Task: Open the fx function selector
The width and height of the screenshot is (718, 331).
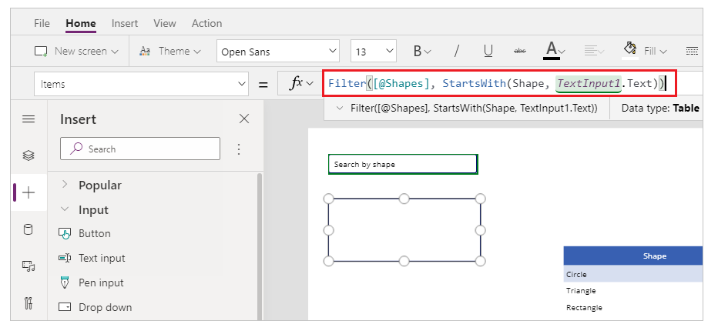Action: (301, 83)
